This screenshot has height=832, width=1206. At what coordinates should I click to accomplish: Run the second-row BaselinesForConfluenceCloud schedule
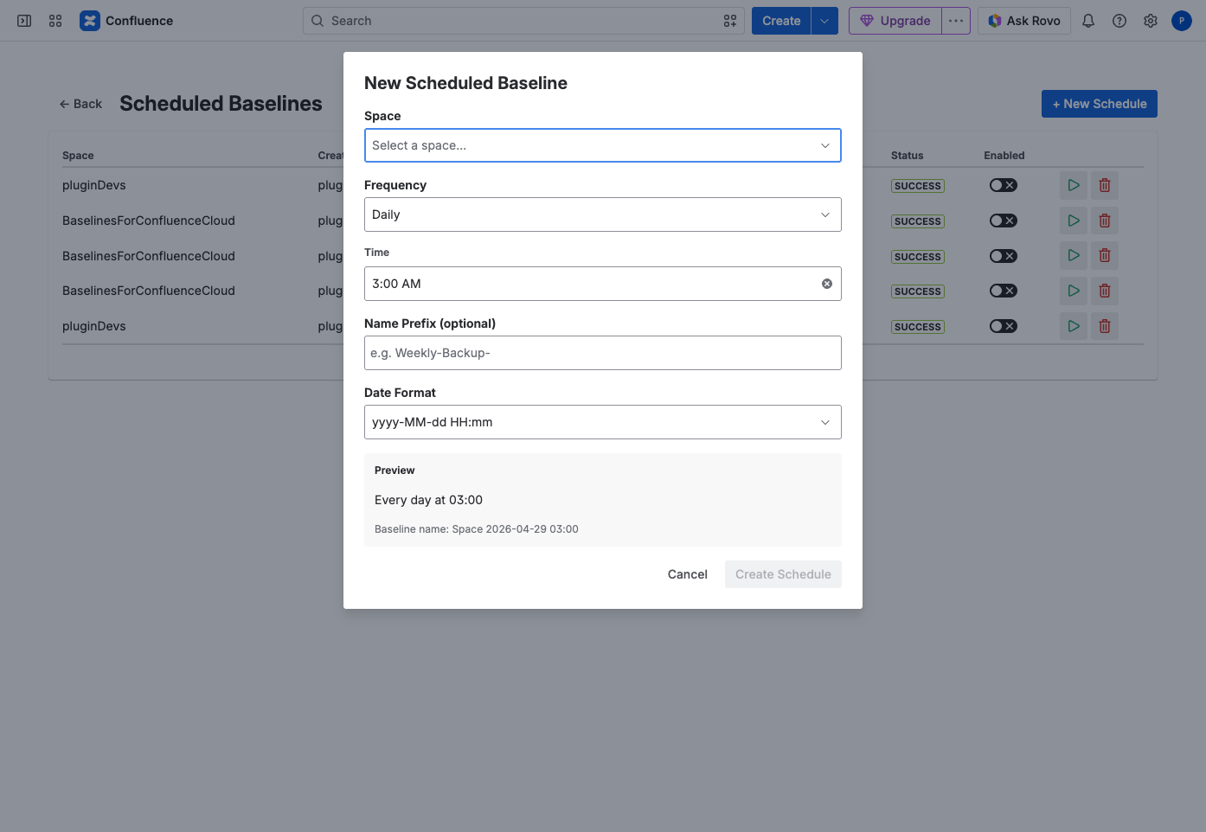(x=1074, y=221)
